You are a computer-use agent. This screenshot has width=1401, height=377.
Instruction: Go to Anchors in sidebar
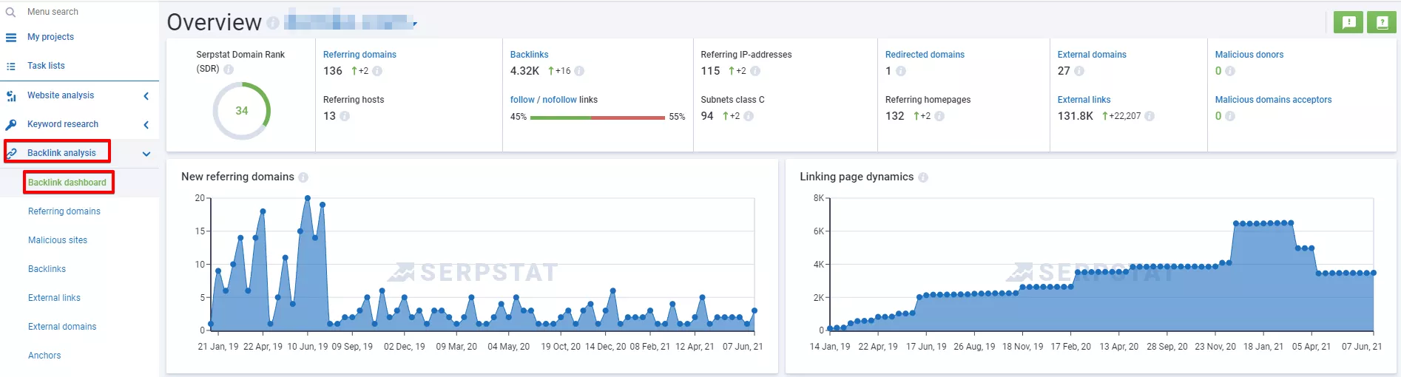[x=44, y=356]
